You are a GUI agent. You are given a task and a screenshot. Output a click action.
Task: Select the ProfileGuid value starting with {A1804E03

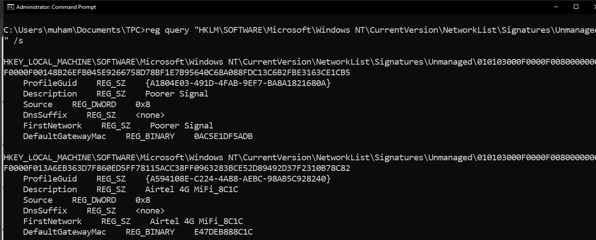point(238,83)
